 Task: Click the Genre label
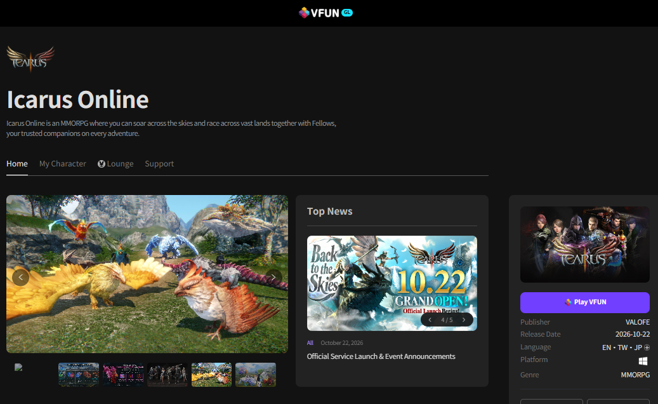pyautogui.click(x=530, y=375)
